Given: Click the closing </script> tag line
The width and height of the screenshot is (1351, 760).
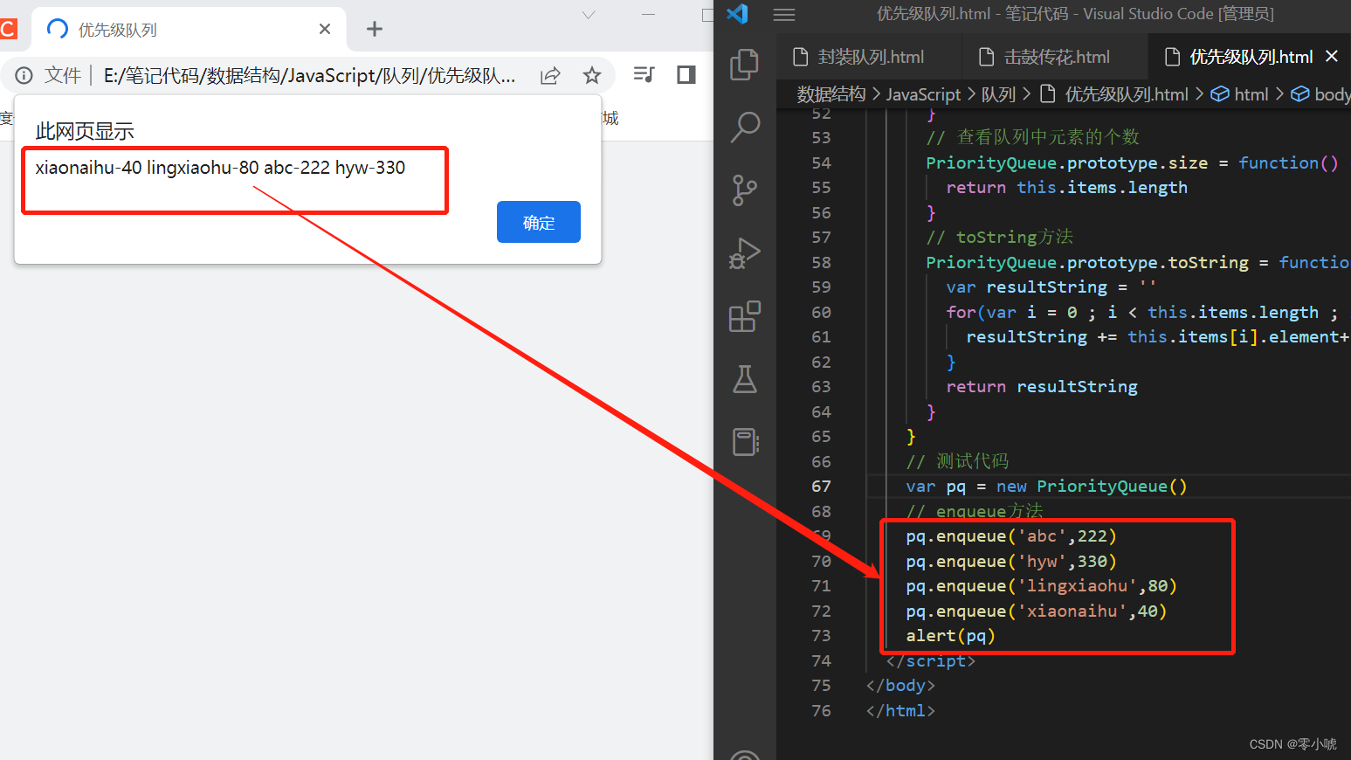Looking at the screenshot, I should 930,661.
